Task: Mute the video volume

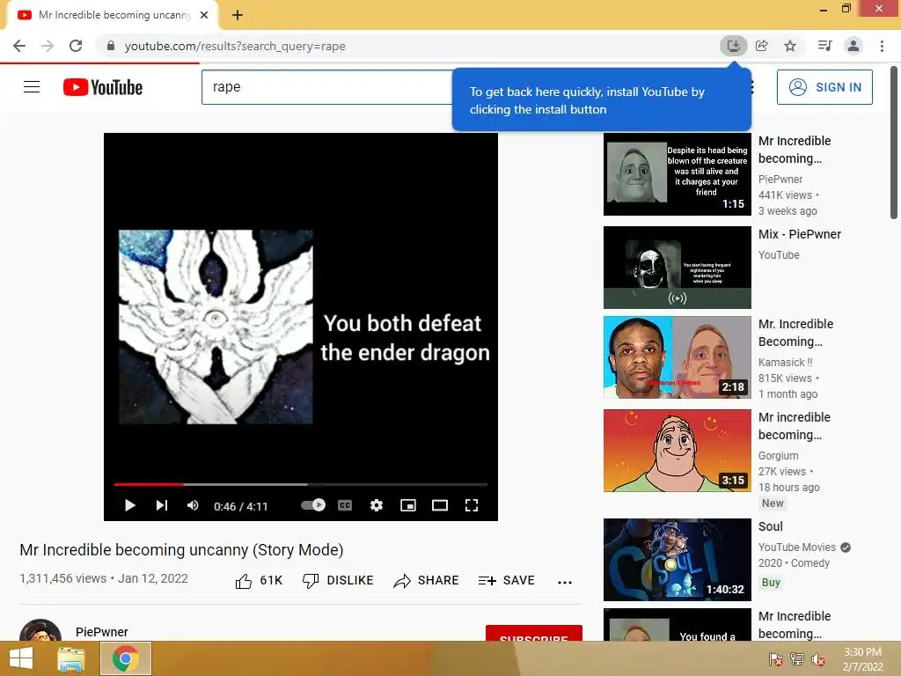Action: pyautogui.click(x=193, y=505)
